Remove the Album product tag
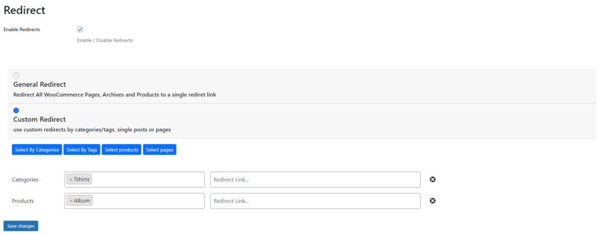Viewport: 602px width, 235px height. [x=71, y=200]
